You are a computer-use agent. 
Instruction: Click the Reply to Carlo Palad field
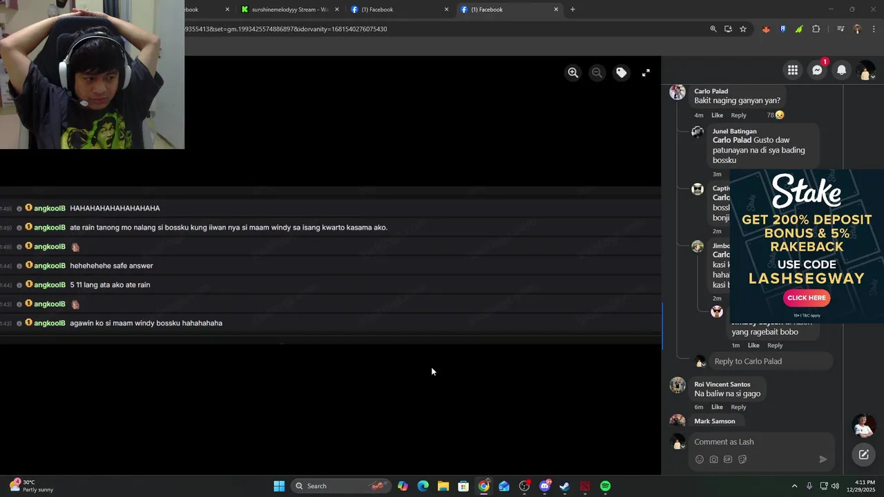point(771,361)
